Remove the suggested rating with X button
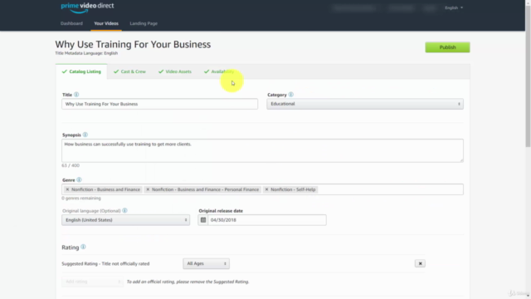This screenshot has height=299, width=531. (x=420, y=263)
